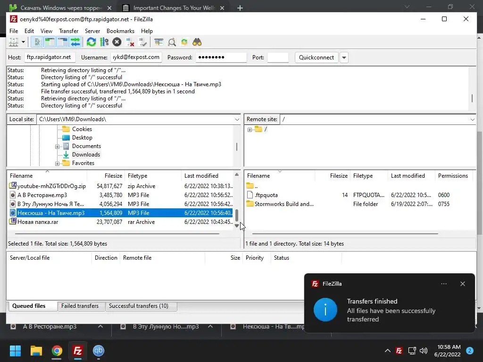Open the Server menu
Image resolution: width=483 pixels, height=362 pixels.
point(92,31)
